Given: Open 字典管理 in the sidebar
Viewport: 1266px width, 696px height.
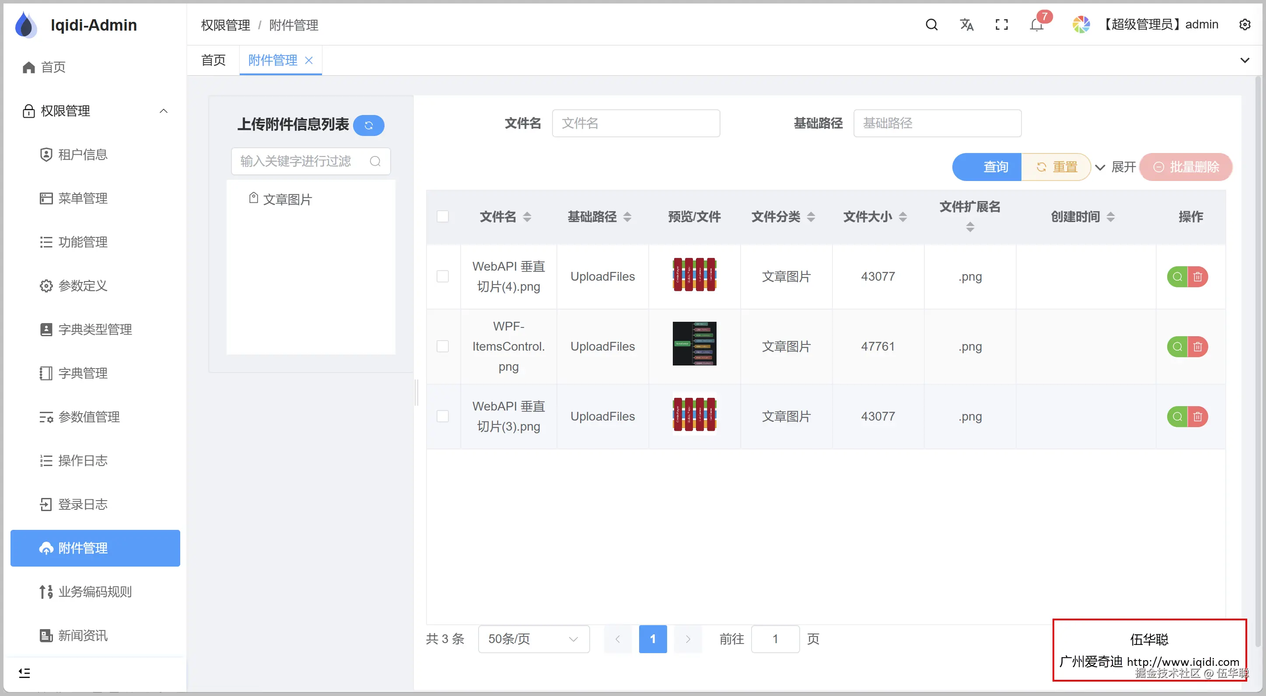Looking at the screenshot, I should pyautogui.click(x=95, y=373).
